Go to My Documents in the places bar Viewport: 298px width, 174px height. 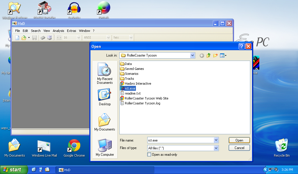[105, 122]
